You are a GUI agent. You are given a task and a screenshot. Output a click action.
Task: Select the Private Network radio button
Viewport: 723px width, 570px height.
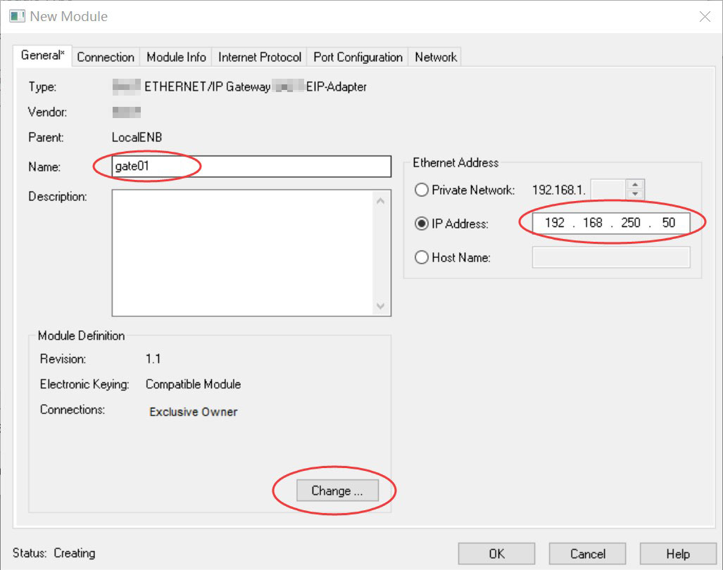coord(422,190)
